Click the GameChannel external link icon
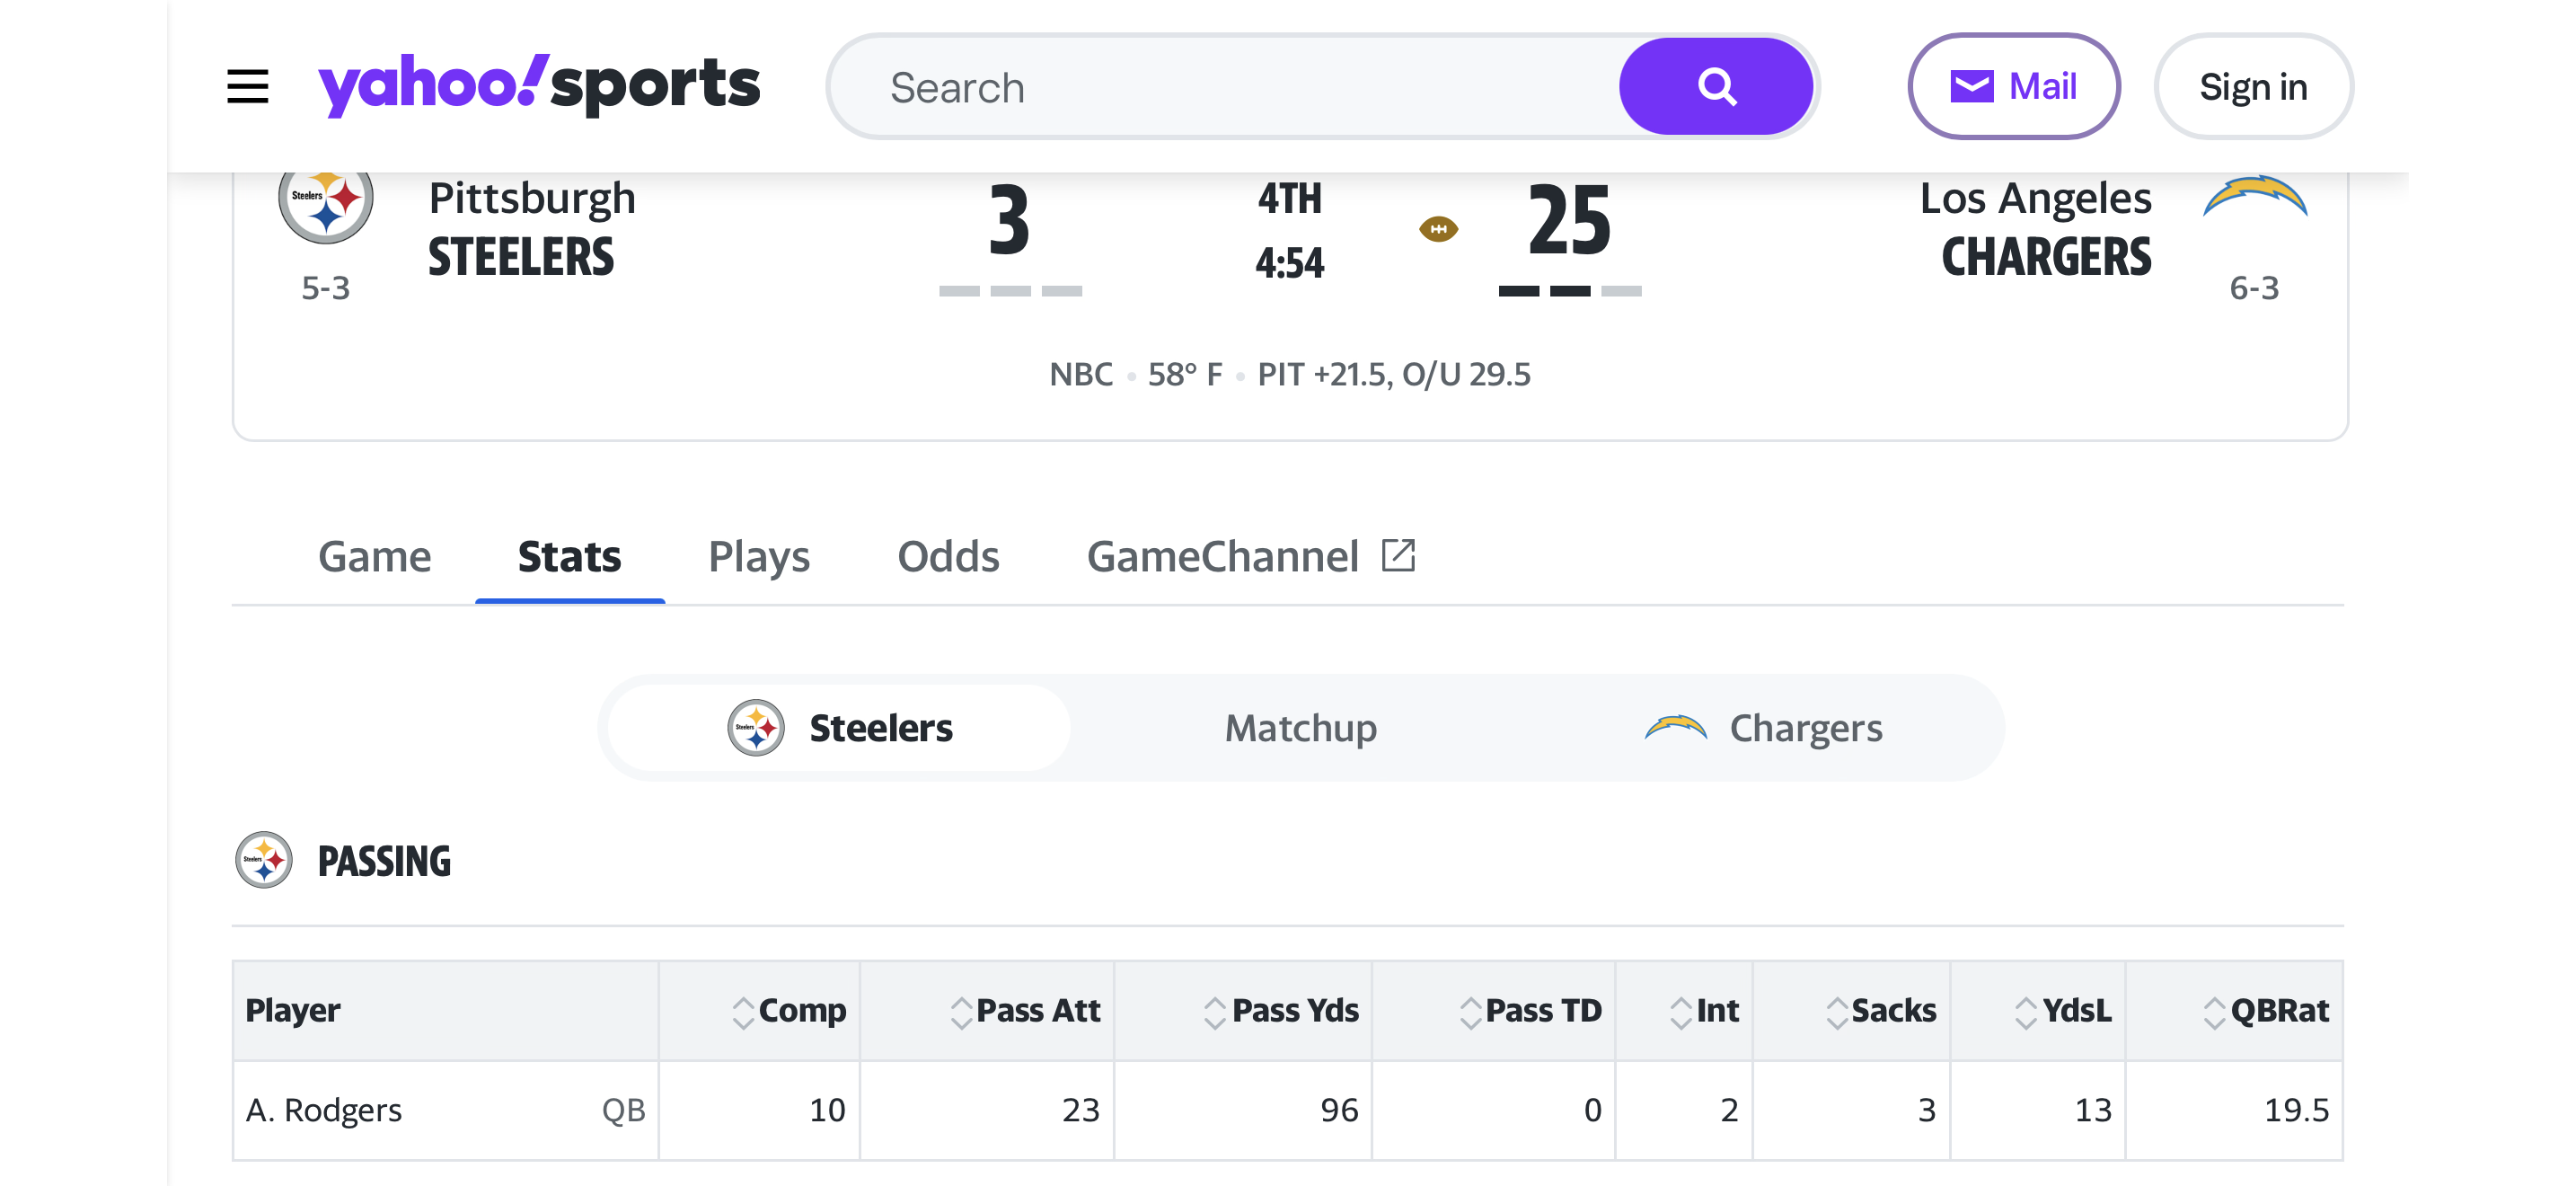 (1398, 555)
